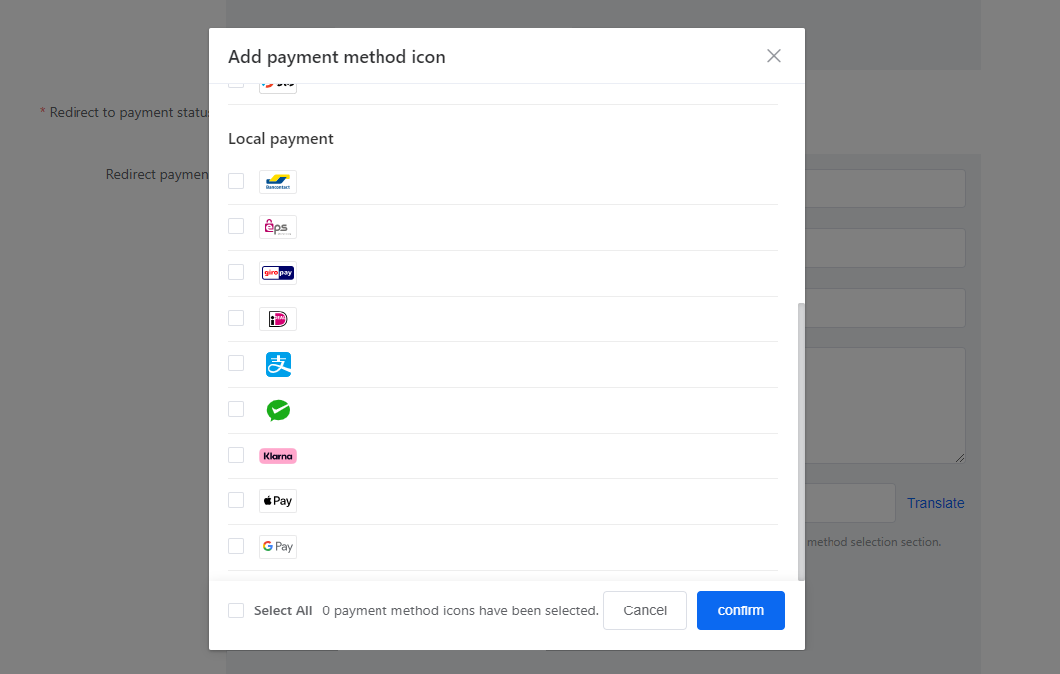Check the Bancontact checkbox
1060x674 pixels.
236,181
